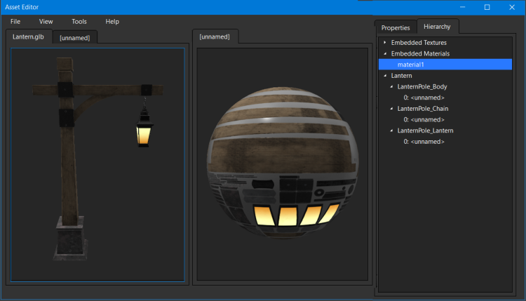Open the File menu

tap(15, 22)
